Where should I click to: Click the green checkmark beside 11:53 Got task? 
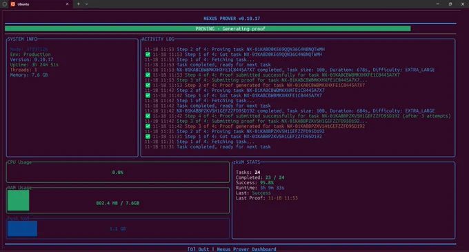(x=148, y=55)
